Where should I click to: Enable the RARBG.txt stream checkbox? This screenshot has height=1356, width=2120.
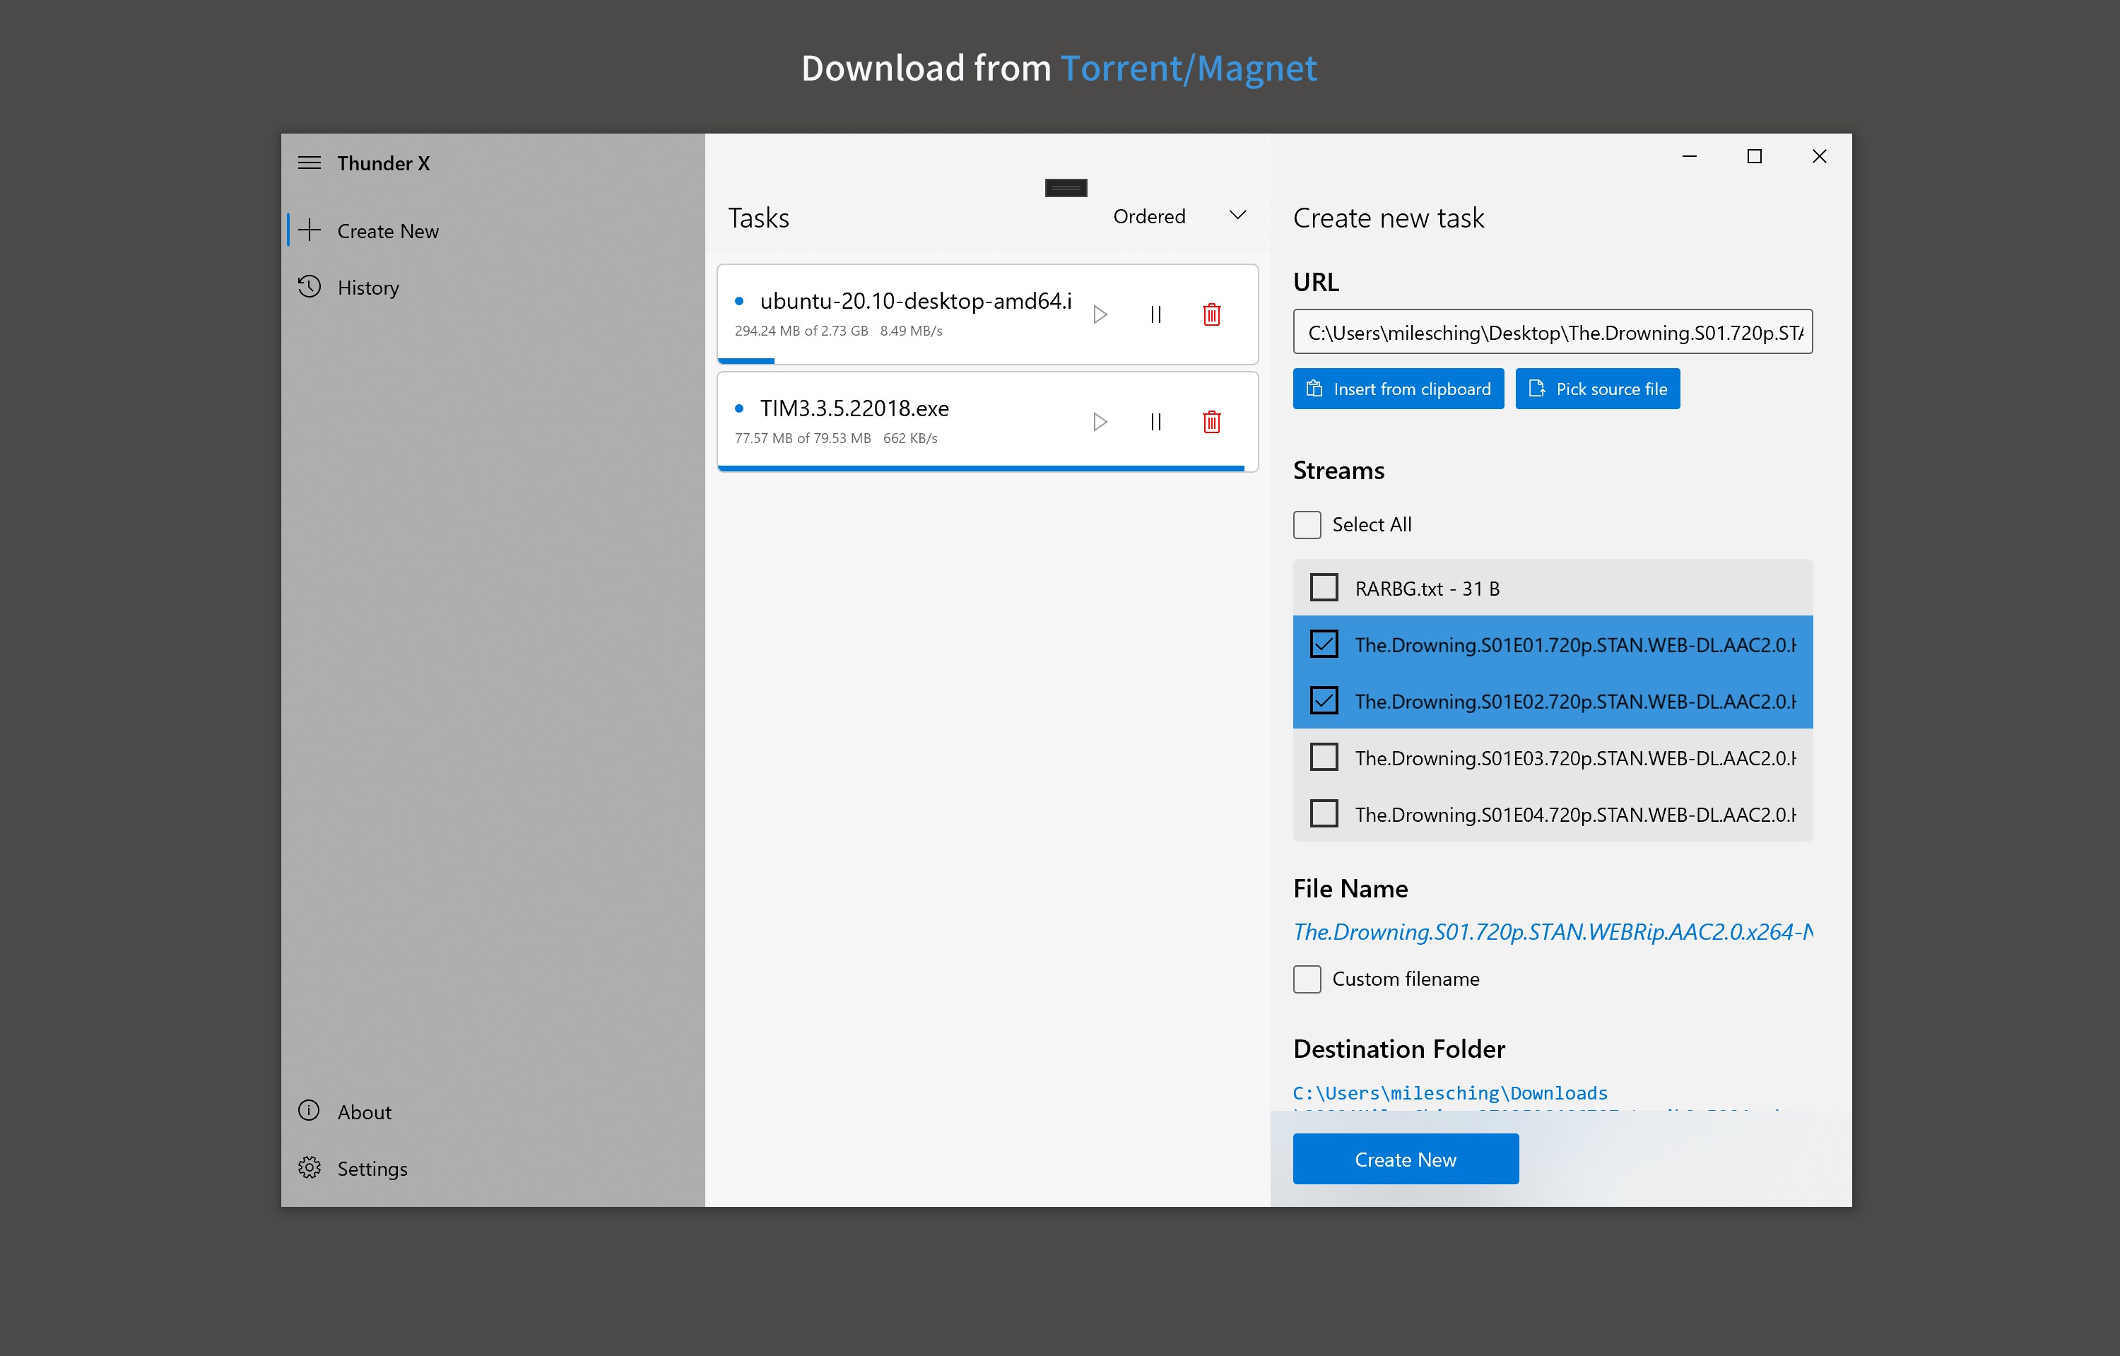tap(1324, 587)
